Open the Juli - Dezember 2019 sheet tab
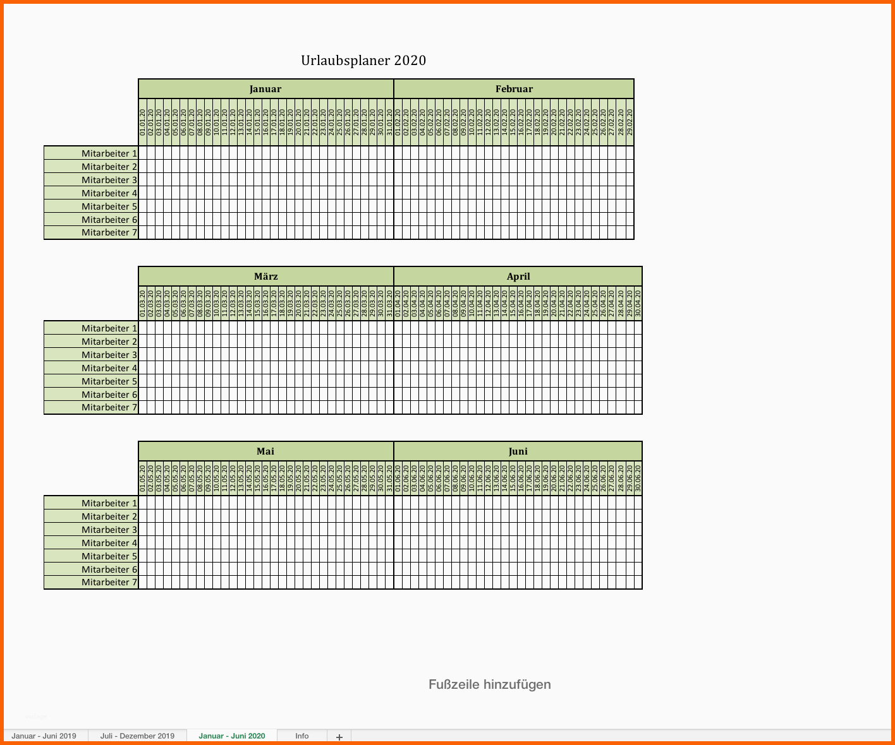 (137, 736)
